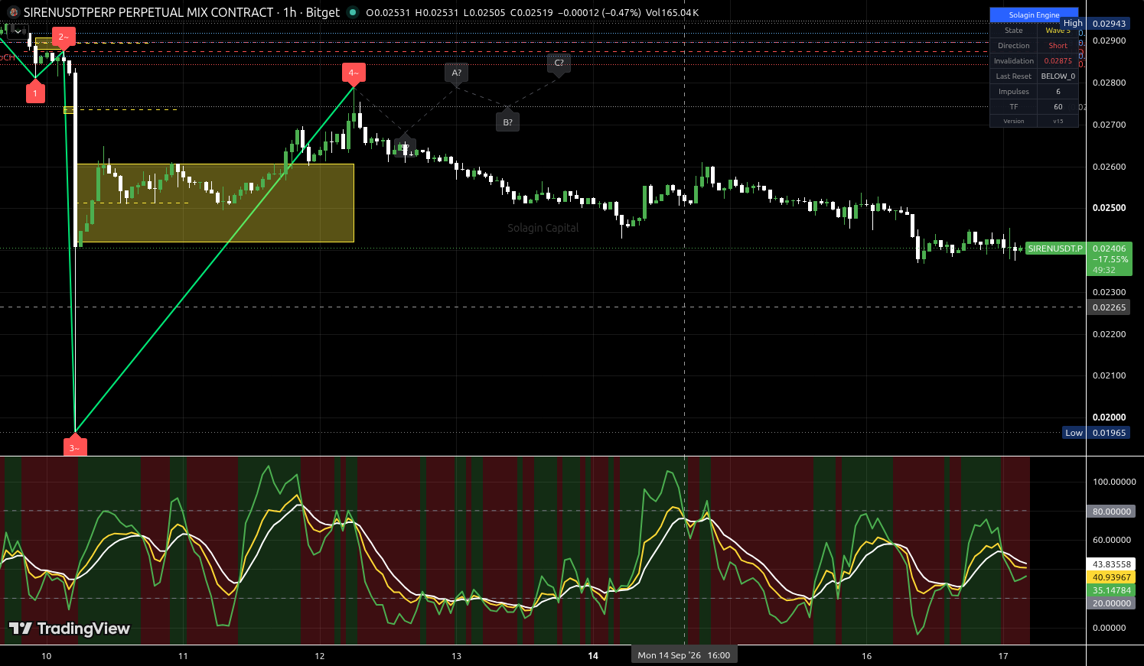The width and height of the screenshot is (1144, 666).
Task: Click the Low price label 0.01965
Action: click(x=1109, y=433)
